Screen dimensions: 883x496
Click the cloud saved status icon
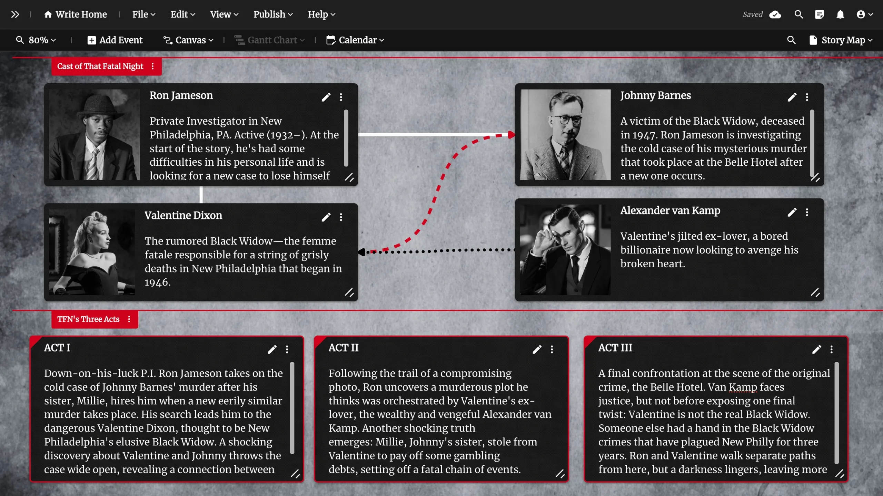tap(775, 14)
